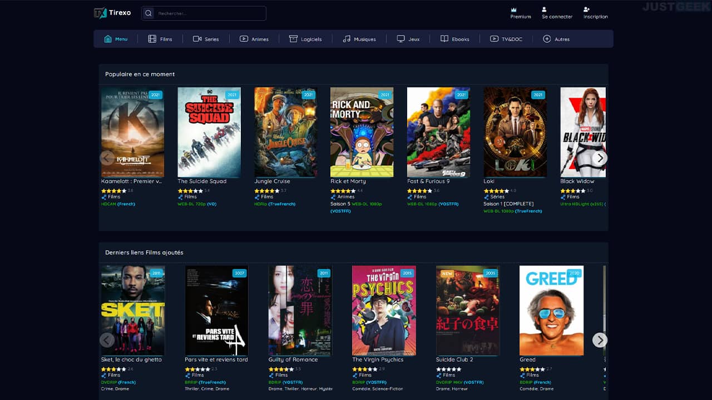Open the Animes menu item
712x400 pixels.
click(x=254, y=39)
